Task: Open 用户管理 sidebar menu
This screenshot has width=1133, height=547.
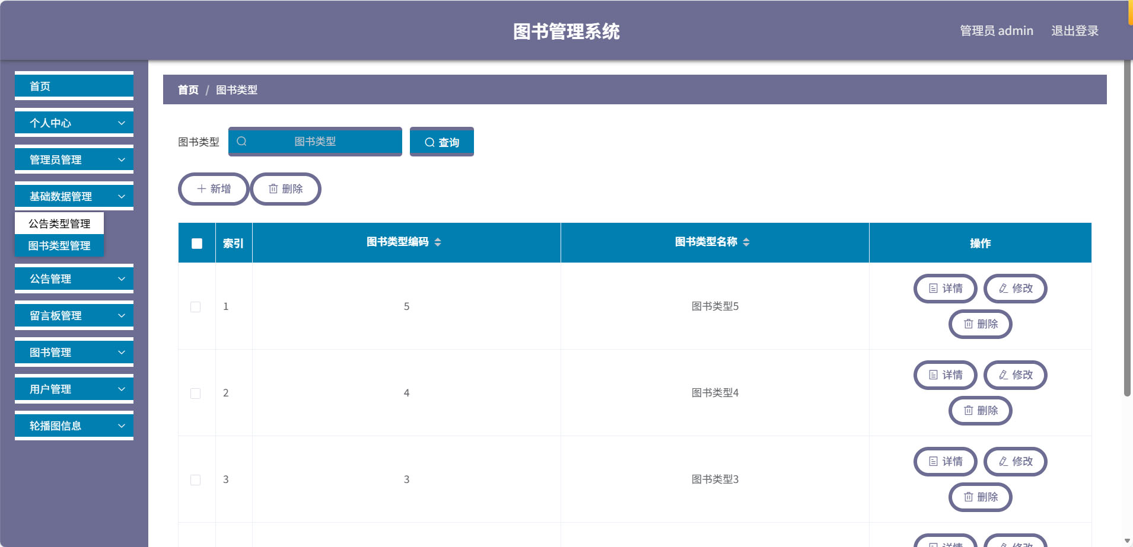Action: coord(74,389)
